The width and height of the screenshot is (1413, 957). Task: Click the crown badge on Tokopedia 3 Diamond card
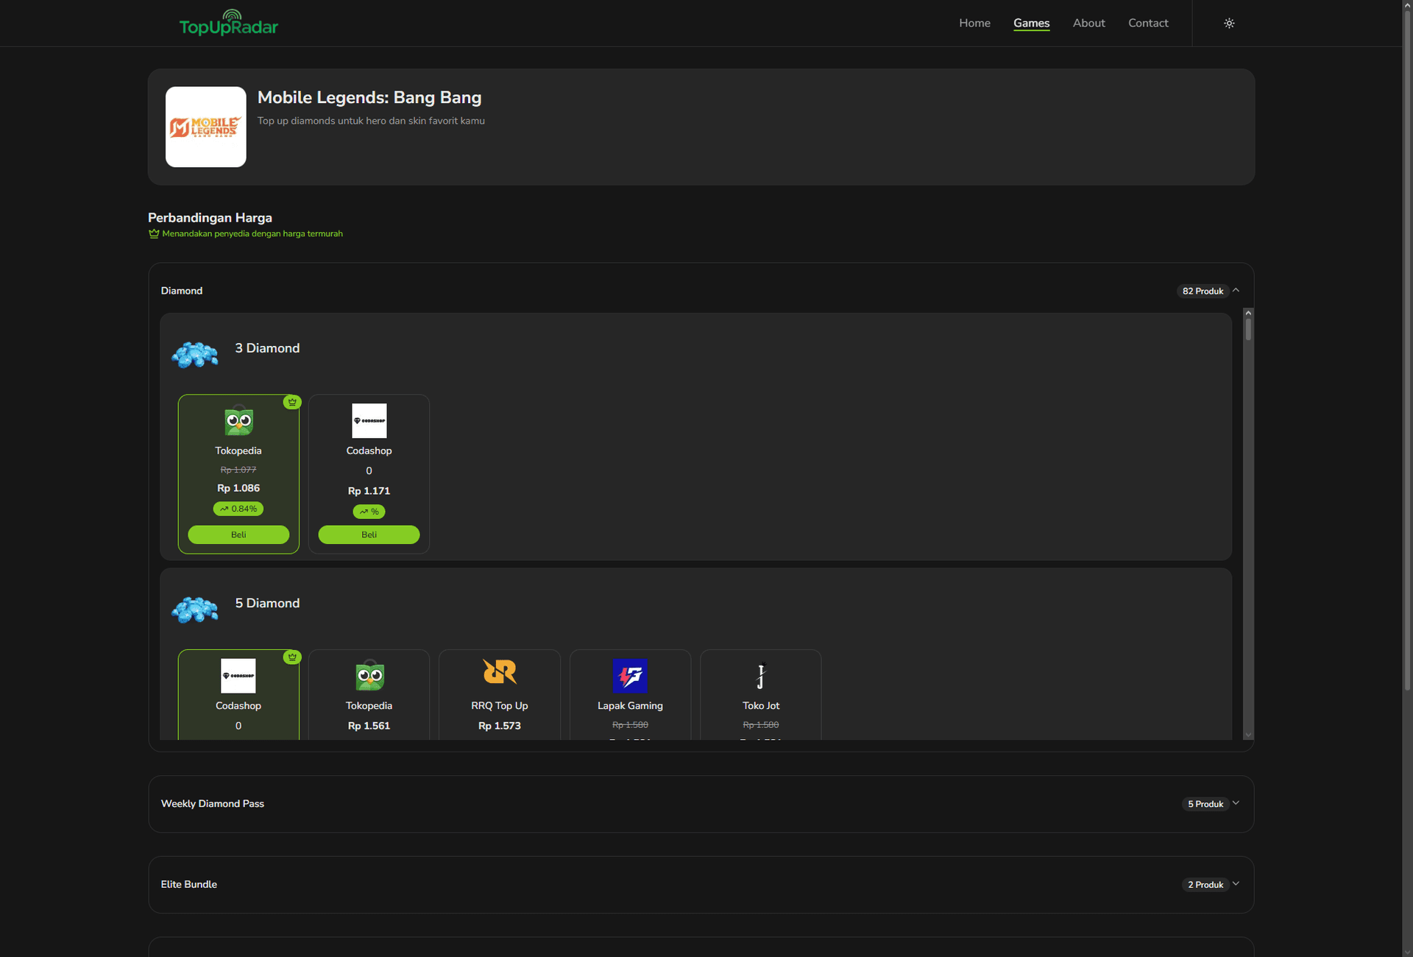(x=292, y=402)
